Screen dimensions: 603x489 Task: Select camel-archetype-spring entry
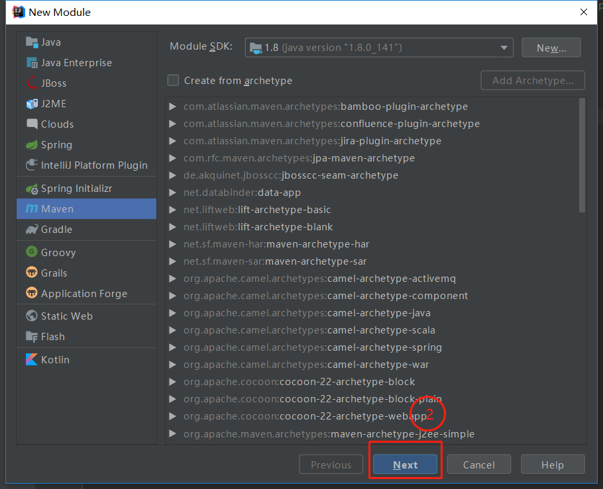tap(313, 347)
